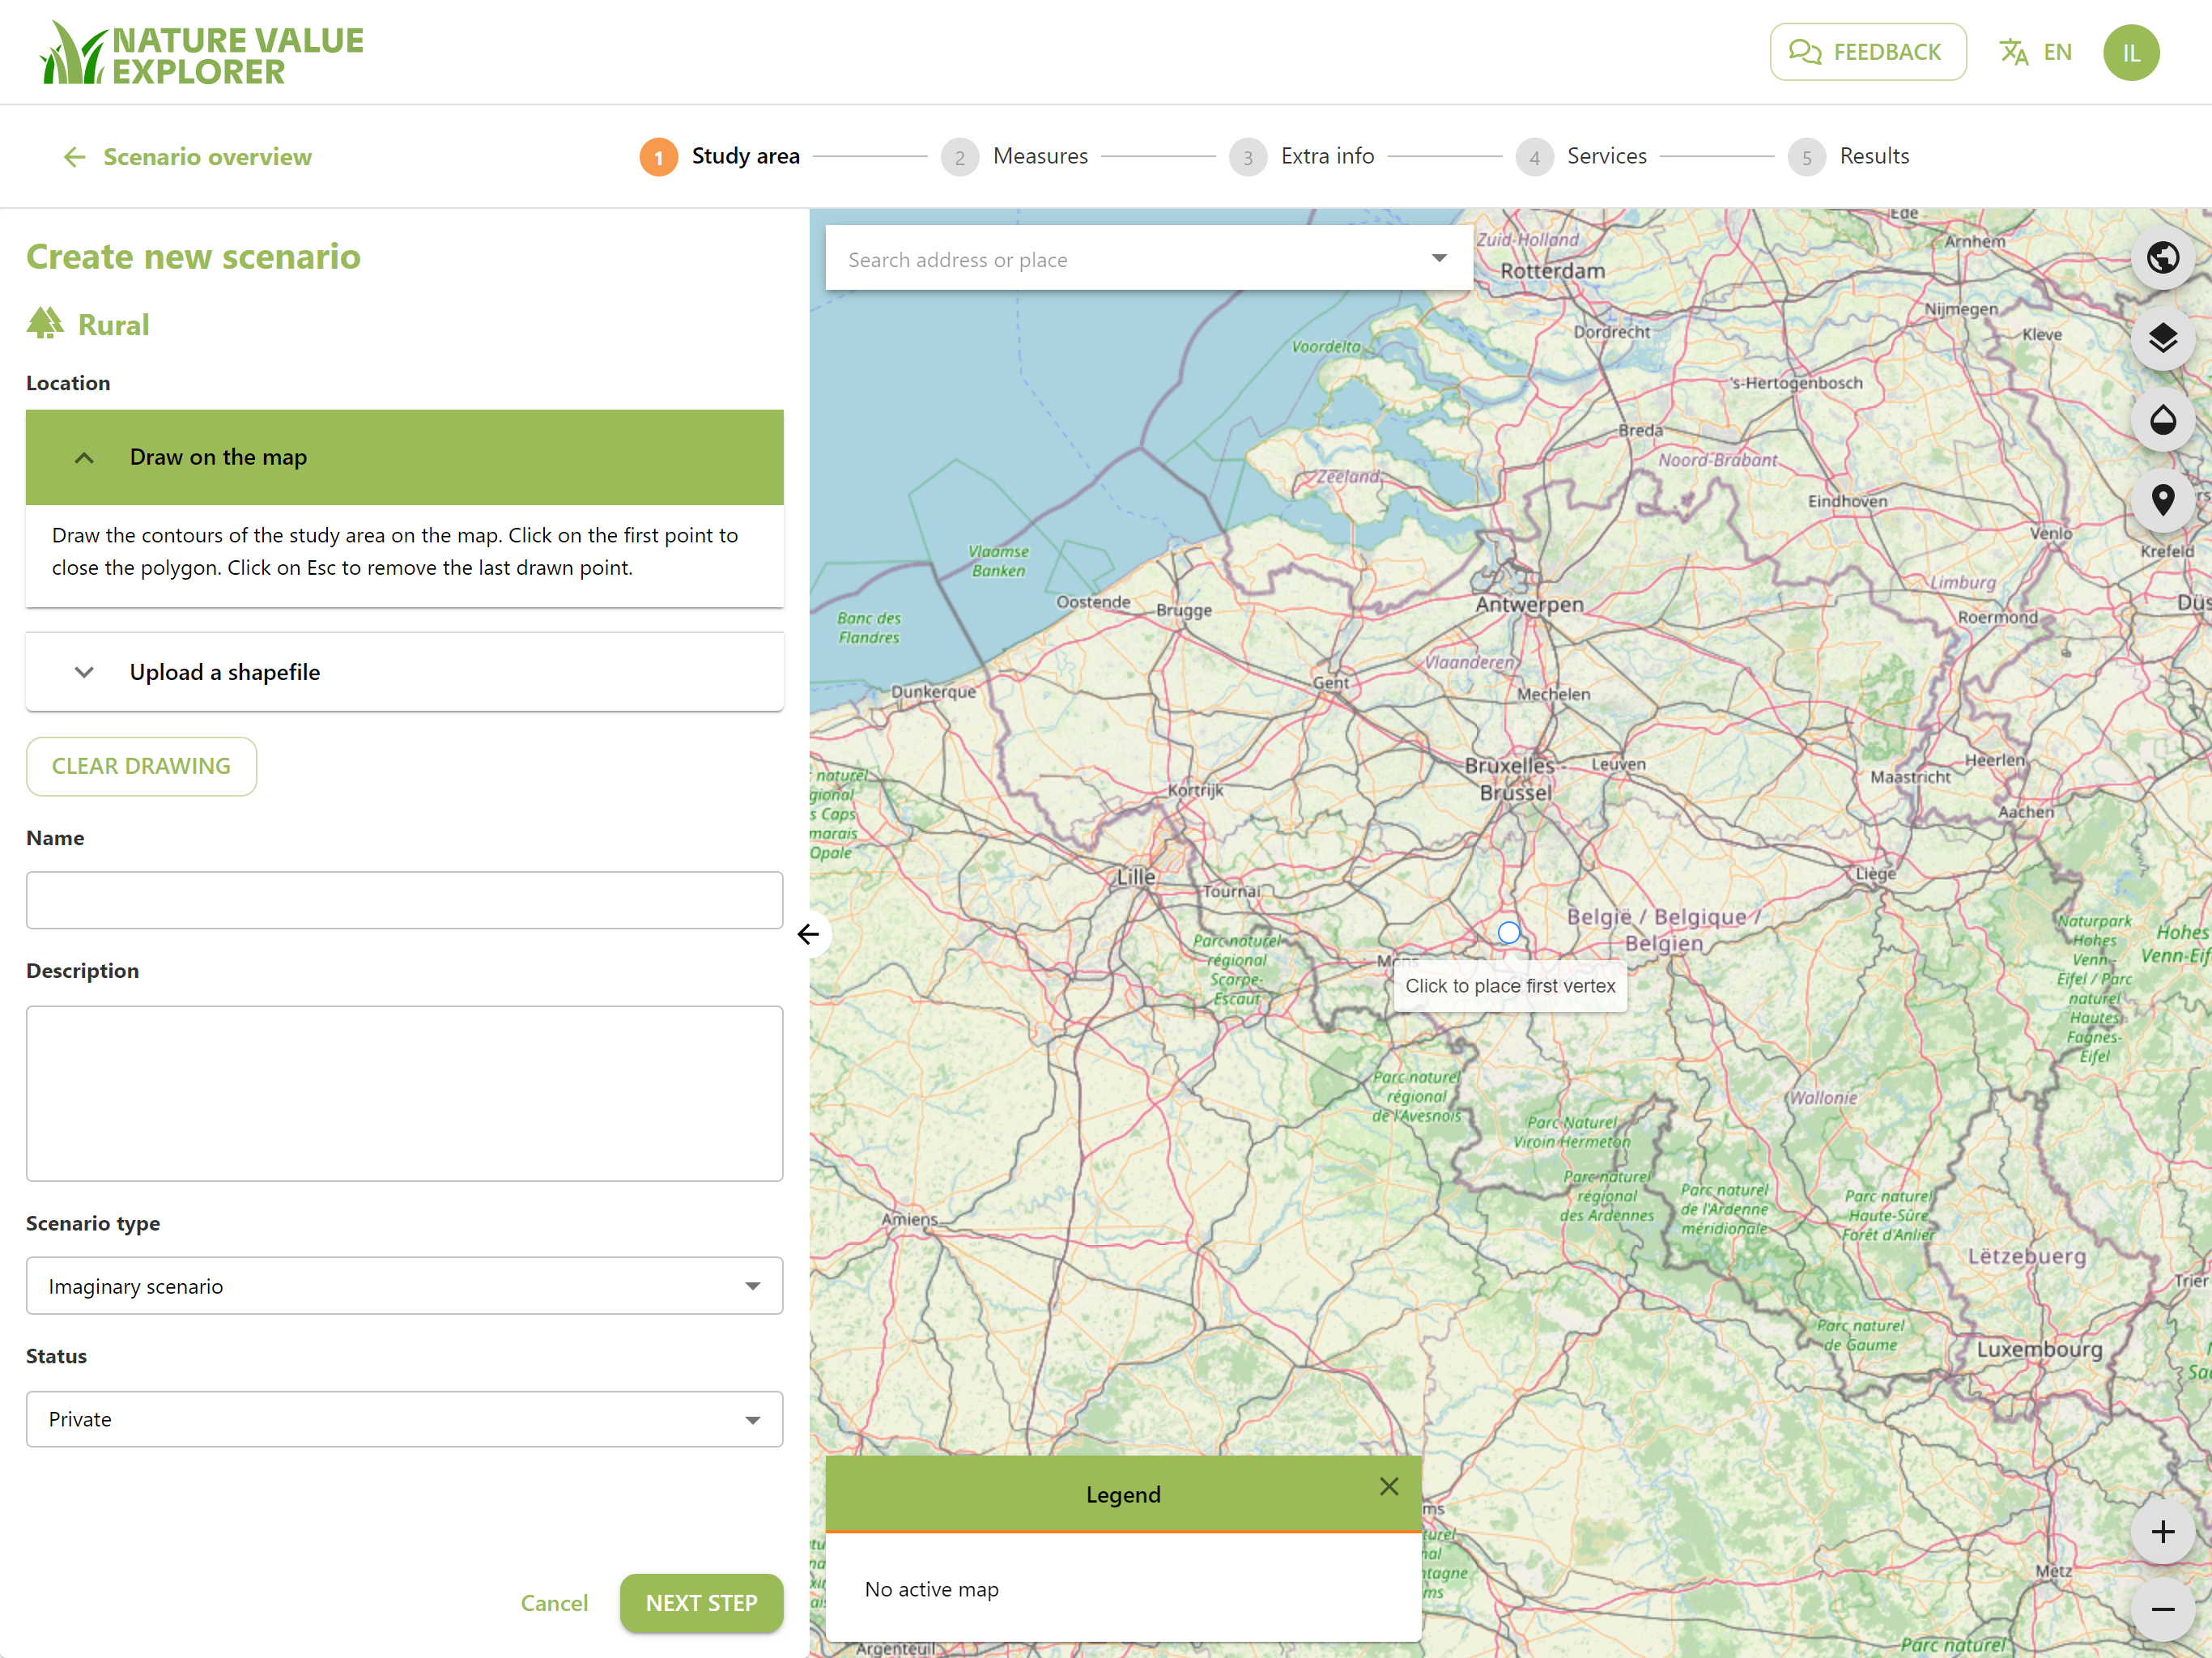Zoom out the map with minus
2212x1658 pixels.
coord(2163,1609)
